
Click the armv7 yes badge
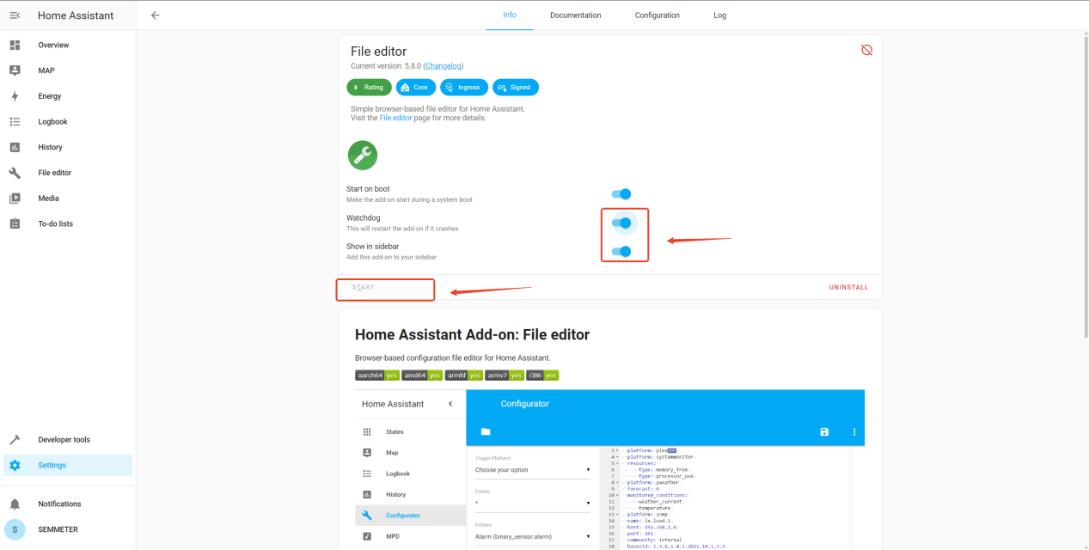point(505,376)
